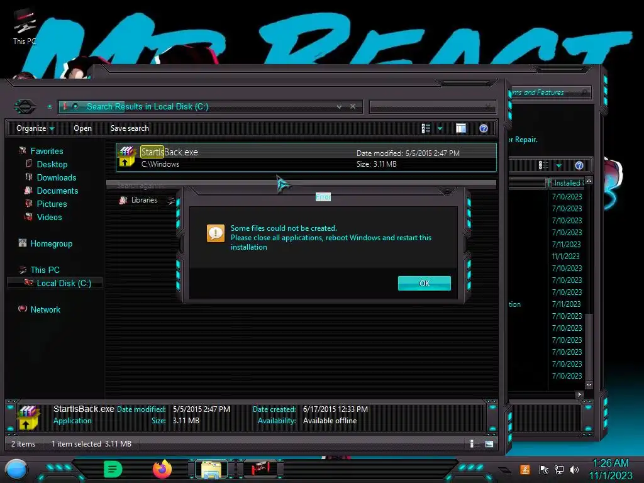The height and width of the screenshot is (483, 644).
Task: Click Available offline in the details pane
Action: click(x=330, y=421)
